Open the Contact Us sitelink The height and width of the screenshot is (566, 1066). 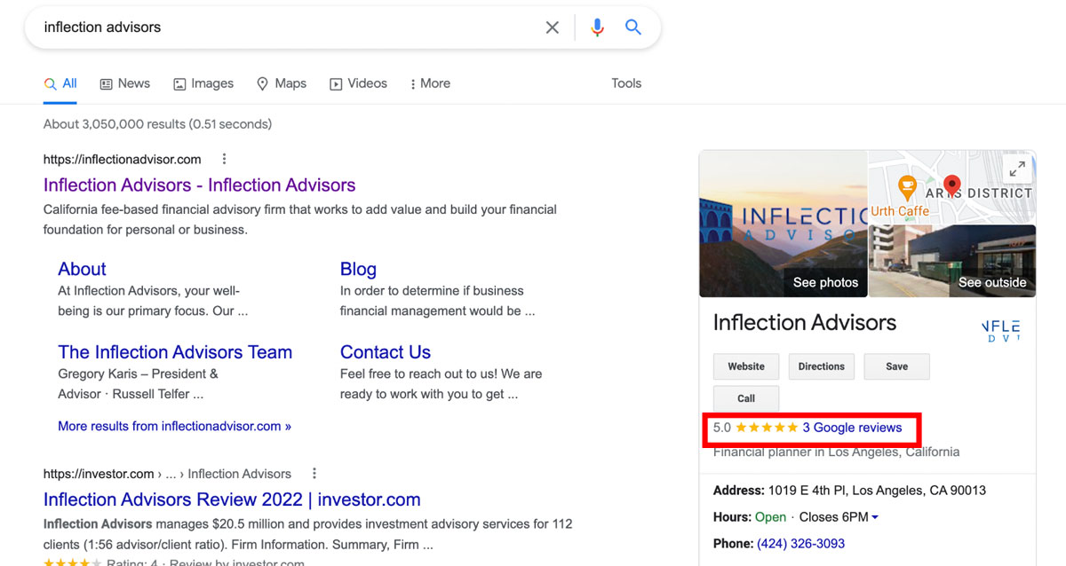(386, 352)
